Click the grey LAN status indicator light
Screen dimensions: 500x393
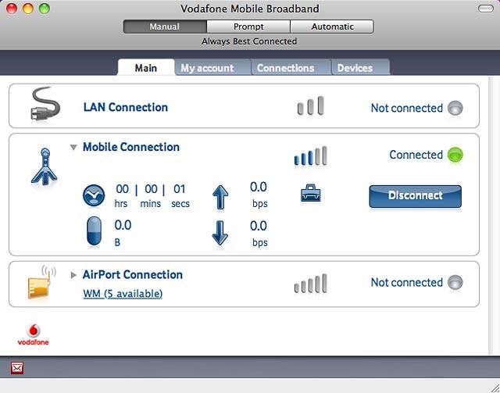(x=455, y=108)
